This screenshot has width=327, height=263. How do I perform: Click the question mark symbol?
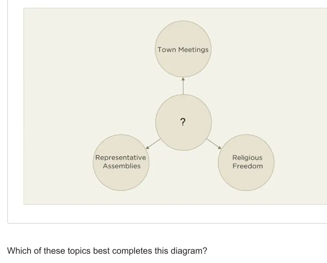[183, 122]
